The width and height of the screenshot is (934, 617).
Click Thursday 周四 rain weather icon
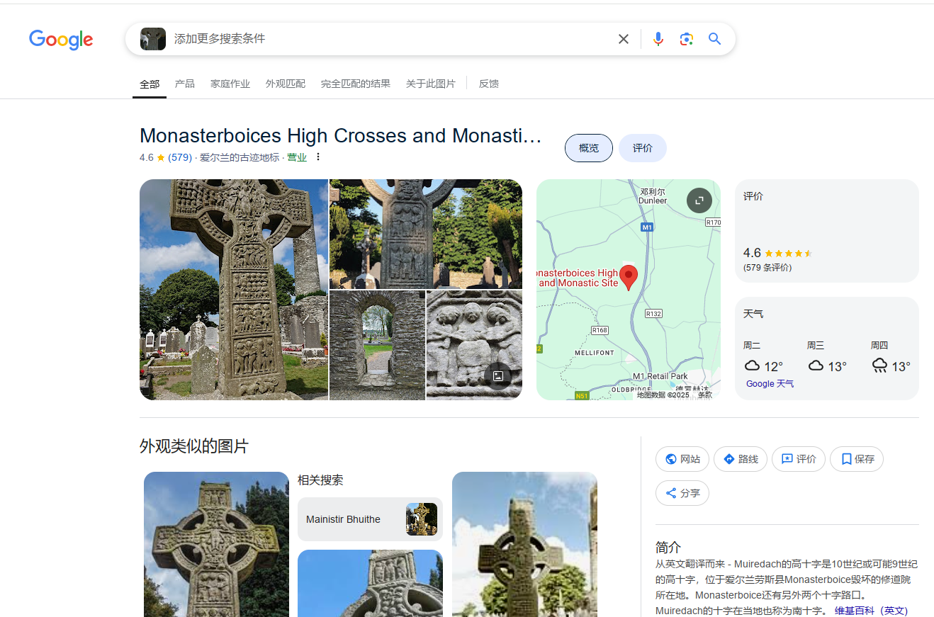pos(879,366)
